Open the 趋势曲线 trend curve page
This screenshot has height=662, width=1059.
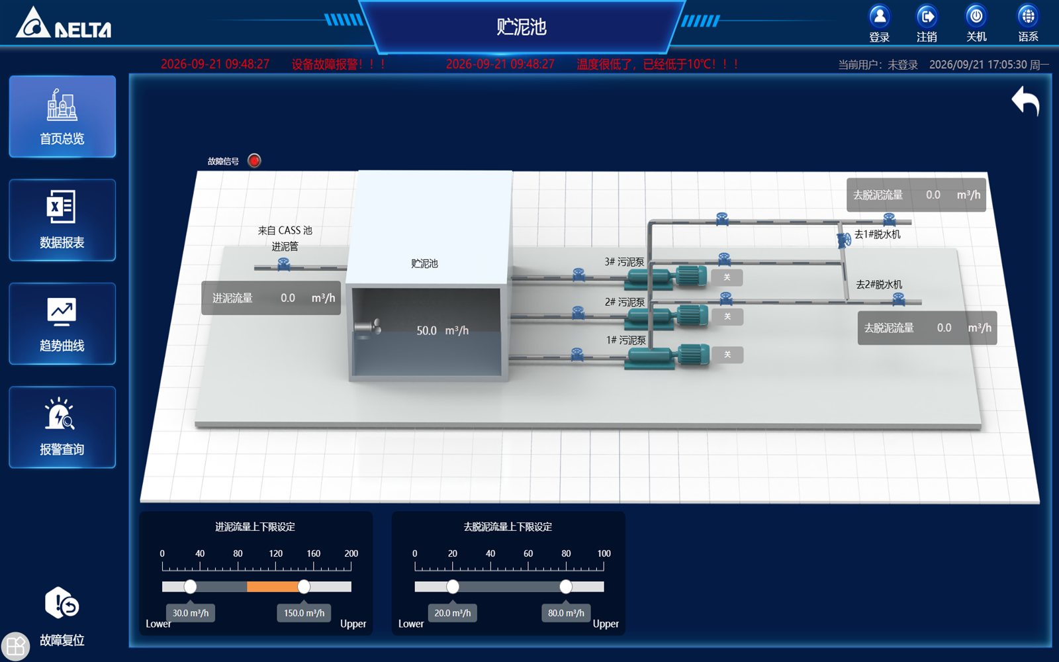click(62, 324)
